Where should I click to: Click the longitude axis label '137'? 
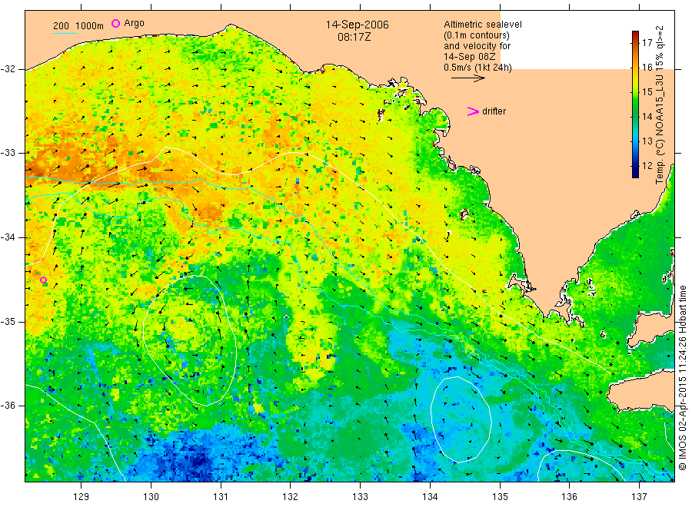(639, 497)
